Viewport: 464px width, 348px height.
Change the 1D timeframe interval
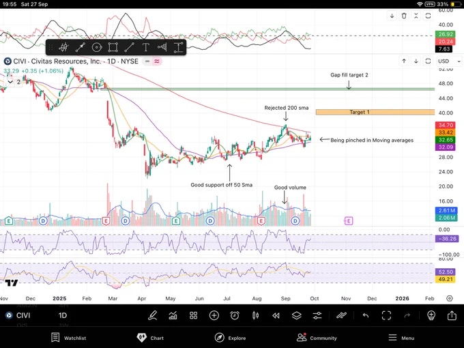pyautogui.click(x=62, y=315)
